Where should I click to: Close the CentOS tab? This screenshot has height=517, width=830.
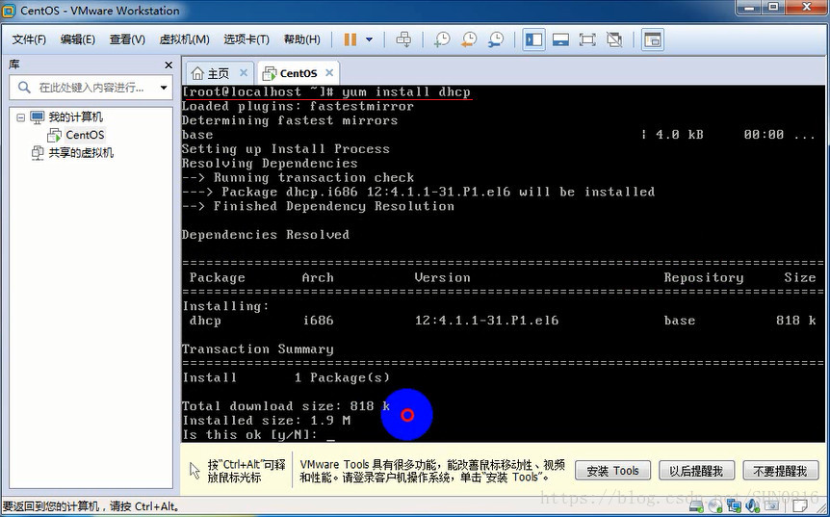tap(329, 72)
